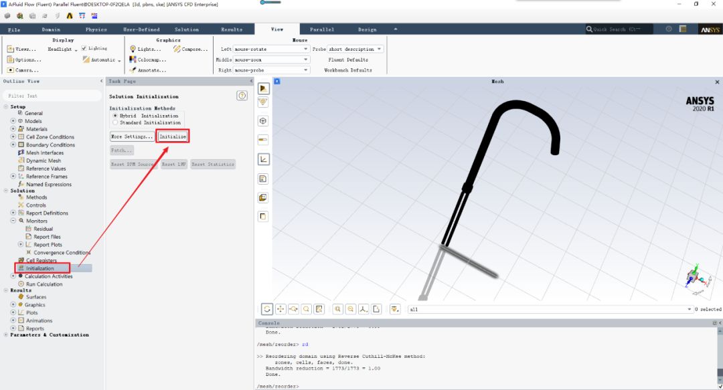This screenshot has height=390, width=723.
Task: Click the Filter Text input field
Action: (52, 96)
